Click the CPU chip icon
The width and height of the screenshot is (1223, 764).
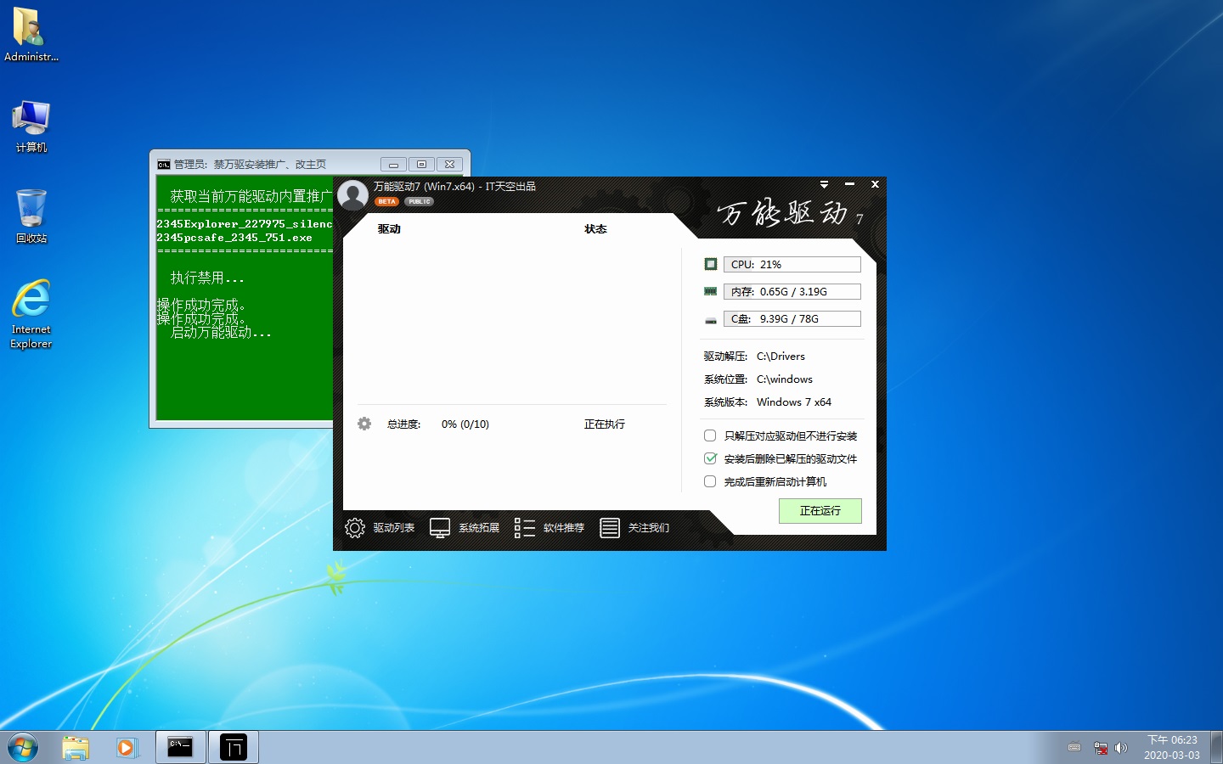click(711, 264)
